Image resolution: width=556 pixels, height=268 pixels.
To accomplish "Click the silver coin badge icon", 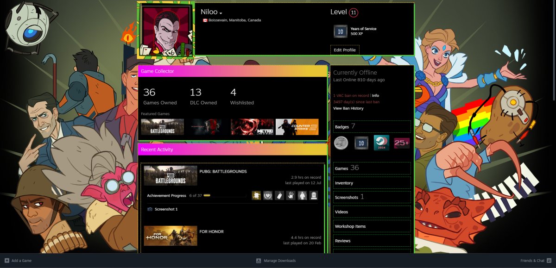I will pyautogui.click(x=341, y=143).
